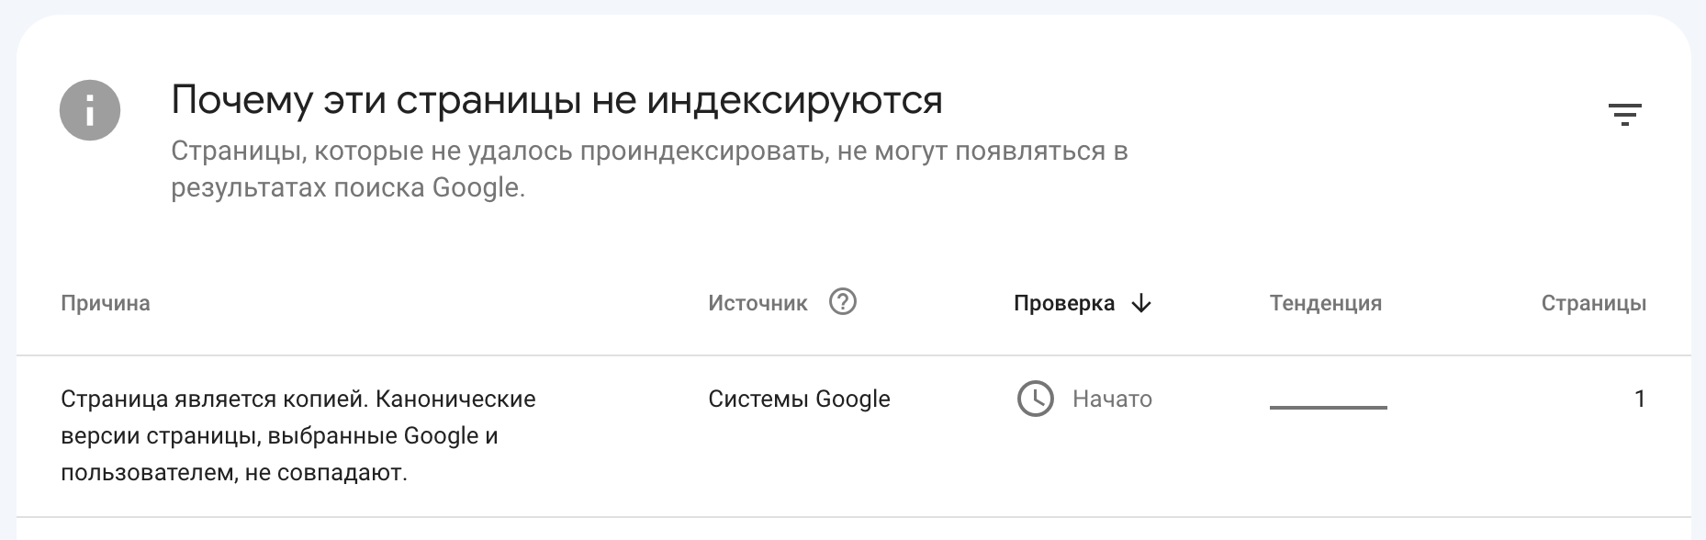Image resolution: width=1706 pixels, height=540 pixels.
Task: Sort rows by the Страницы column header
Action: click(x=1595, y=303)
